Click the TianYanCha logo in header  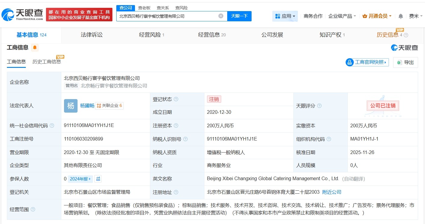23,14
